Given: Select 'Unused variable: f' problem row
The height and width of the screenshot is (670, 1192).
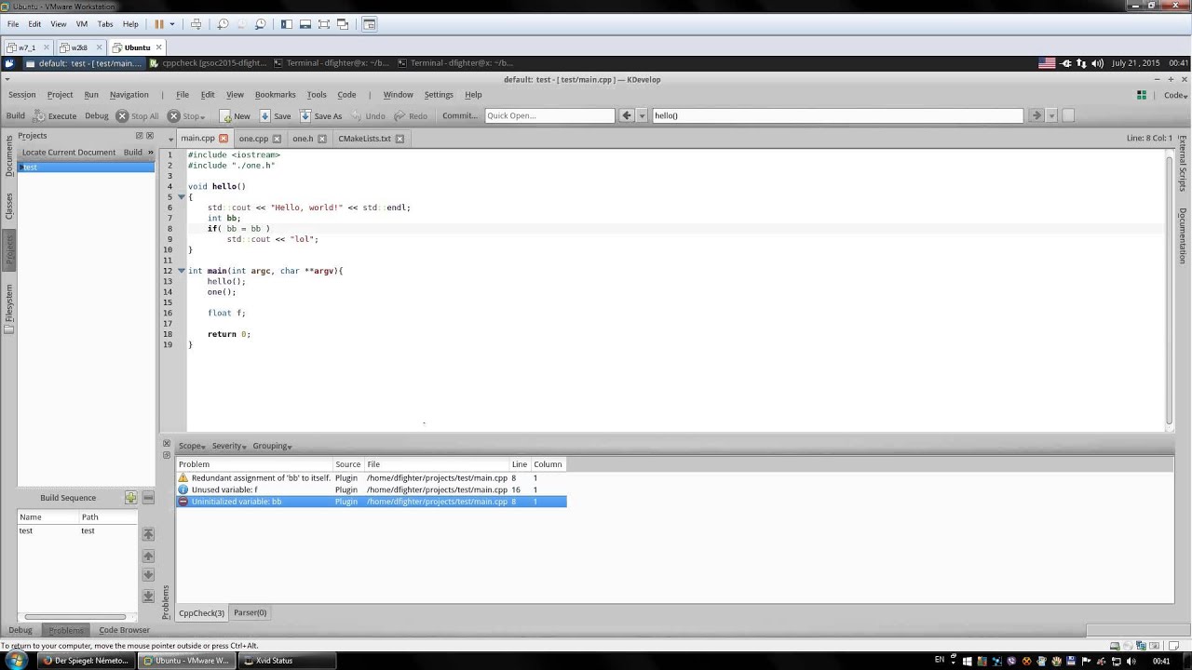Looking at the screenshot, I should coord(371,489).
